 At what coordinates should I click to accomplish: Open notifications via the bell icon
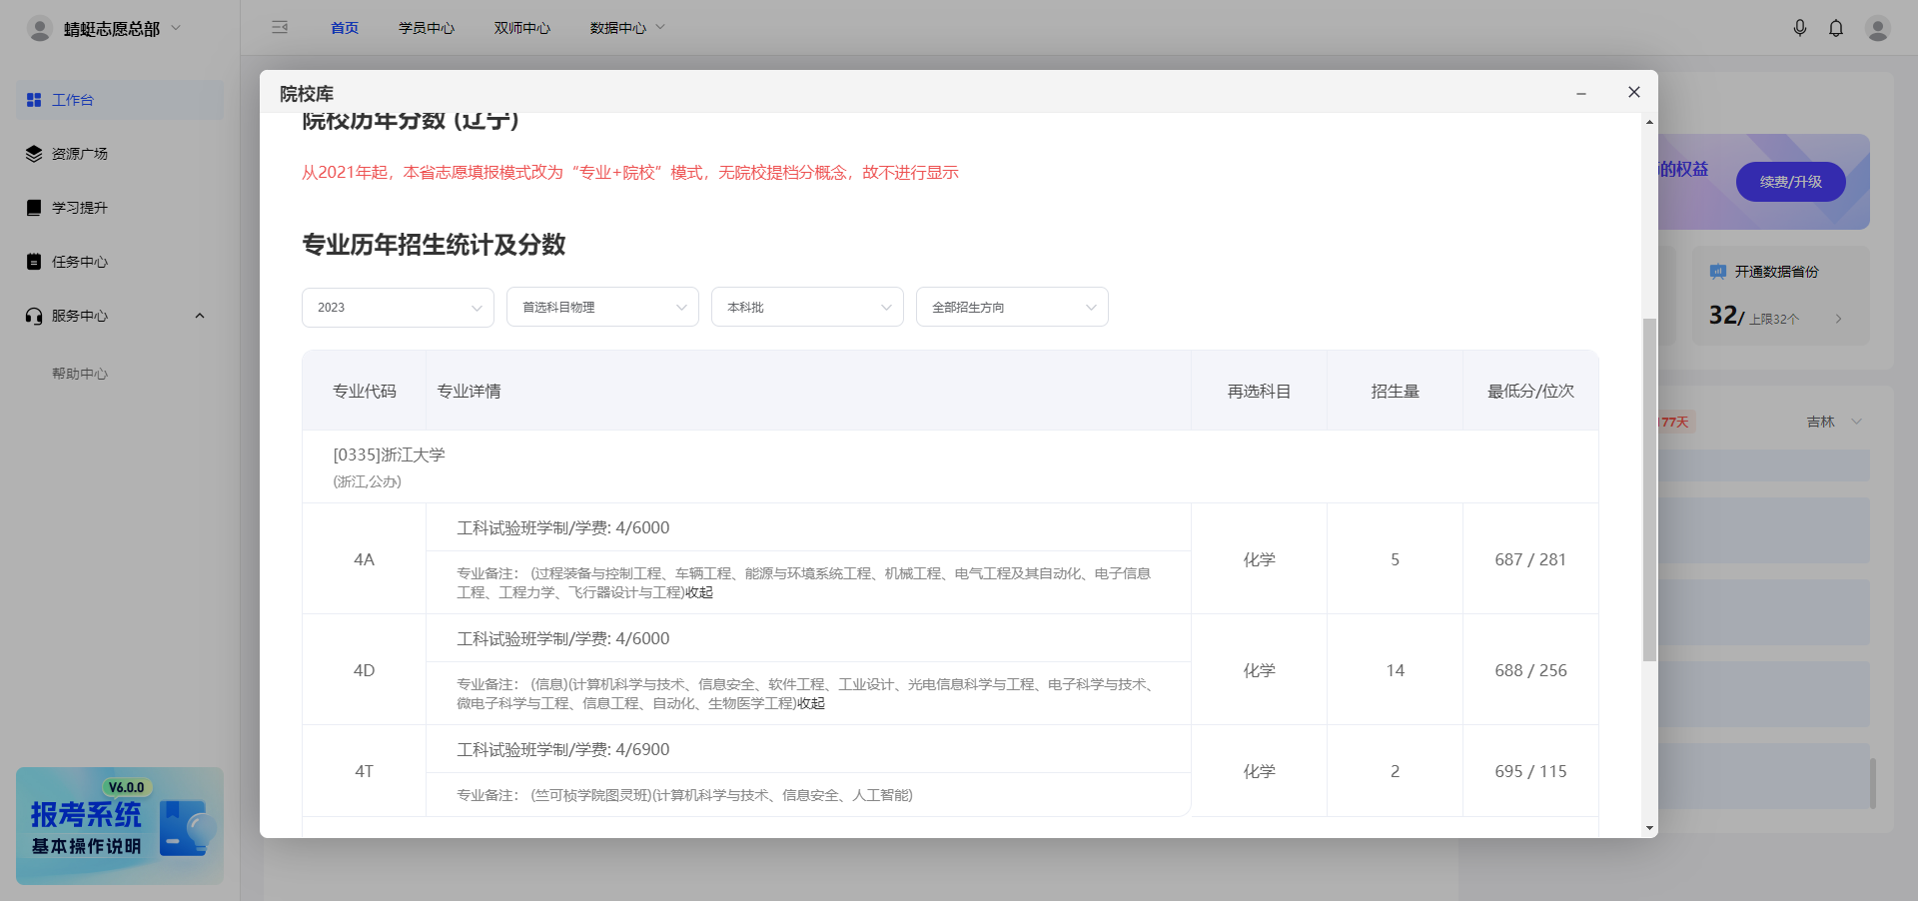pos(1836,28)
